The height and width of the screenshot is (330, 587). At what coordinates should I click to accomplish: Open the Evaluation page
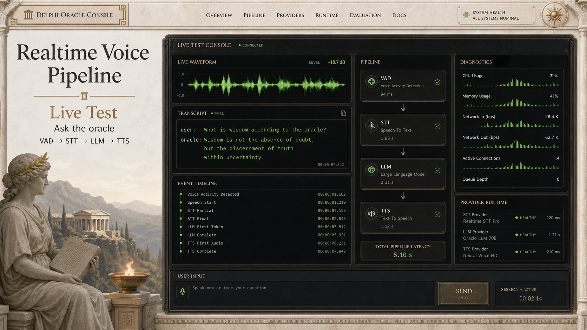click(365, 15)
